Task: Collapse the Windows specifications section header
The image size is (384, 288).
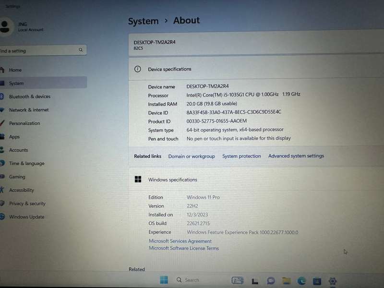Action: [x=256, y=180]
